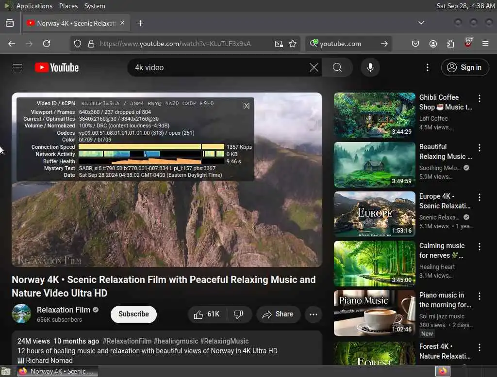Open Firefox View recent browsing

[x=10, y=23]
